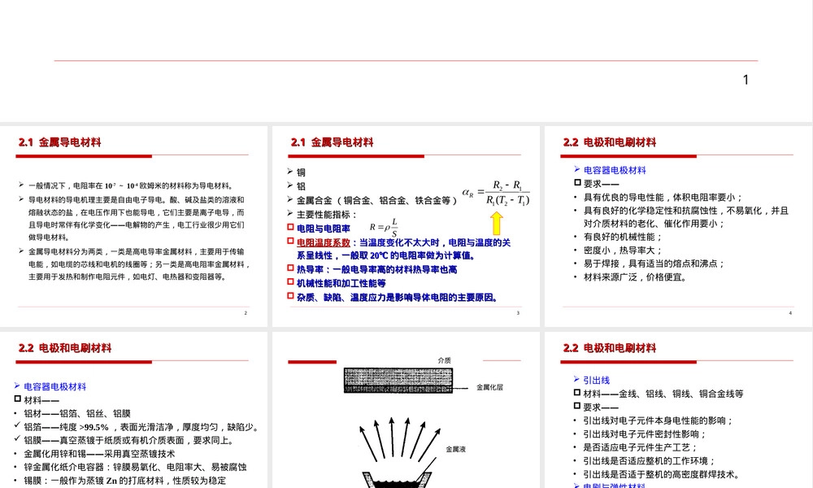Click title "2.2 电极和电刷材料" on the 引出线 slide
813x488 pixels.
pos(609,348)
